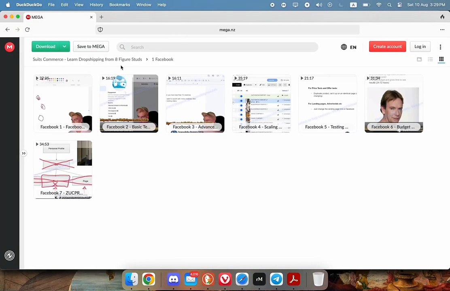
Task: Click the 1 Facebook breadcrumb
Action: (x=162, y=59)
